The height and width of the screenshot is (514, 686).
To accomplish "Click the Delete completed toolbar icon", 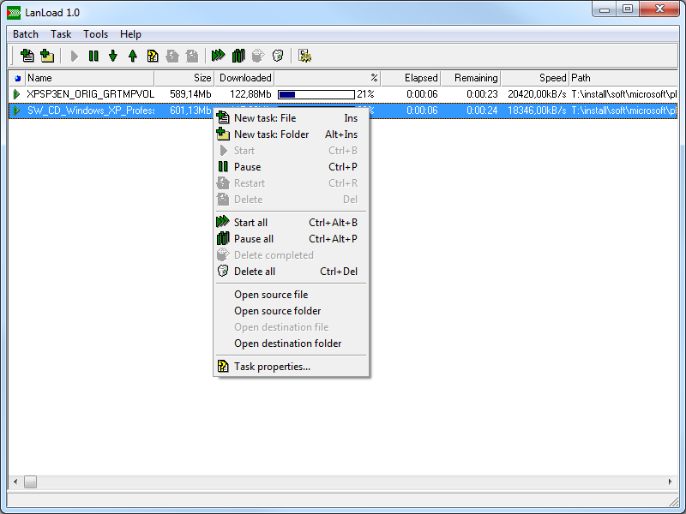I will 258,56.
